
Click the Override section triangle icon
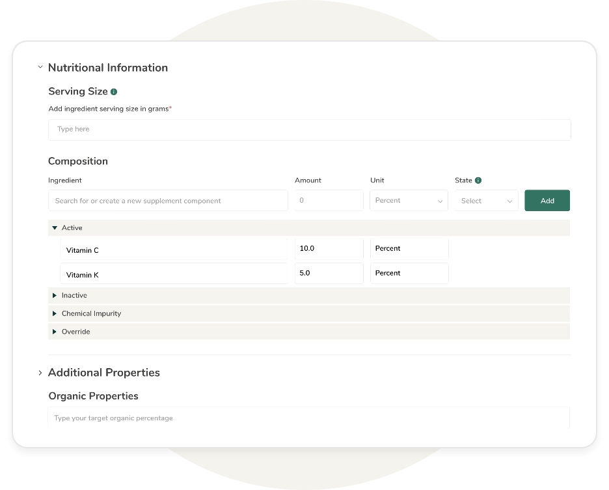pyautogui.click(x=55, y=332)
